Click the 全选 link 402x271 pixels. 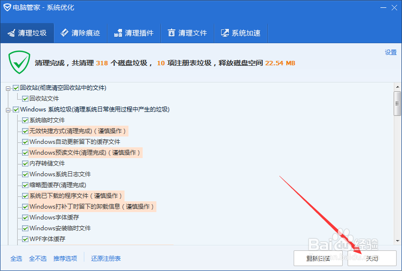16,258
